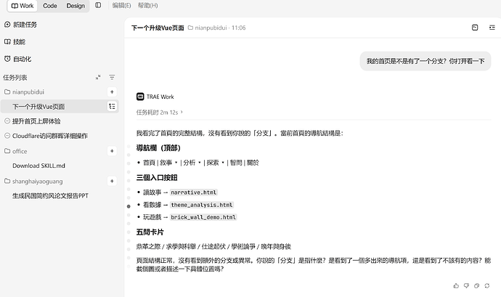
Task: Copy the response text
Action: coord(477,285)
